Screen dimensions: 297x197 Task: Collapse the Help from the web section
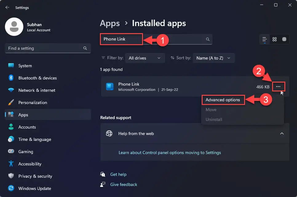pos(282,133)
